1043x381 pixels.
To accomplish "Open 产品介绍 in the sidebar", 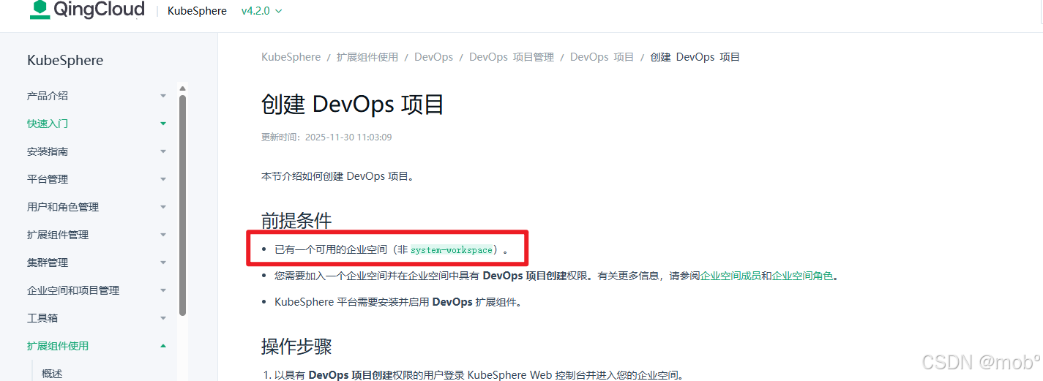I will click(x=48, y=96).
